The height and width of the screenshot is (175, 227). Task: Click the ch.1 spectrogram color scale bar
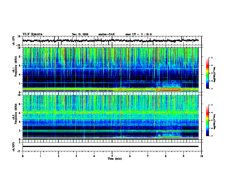point(207,73)
